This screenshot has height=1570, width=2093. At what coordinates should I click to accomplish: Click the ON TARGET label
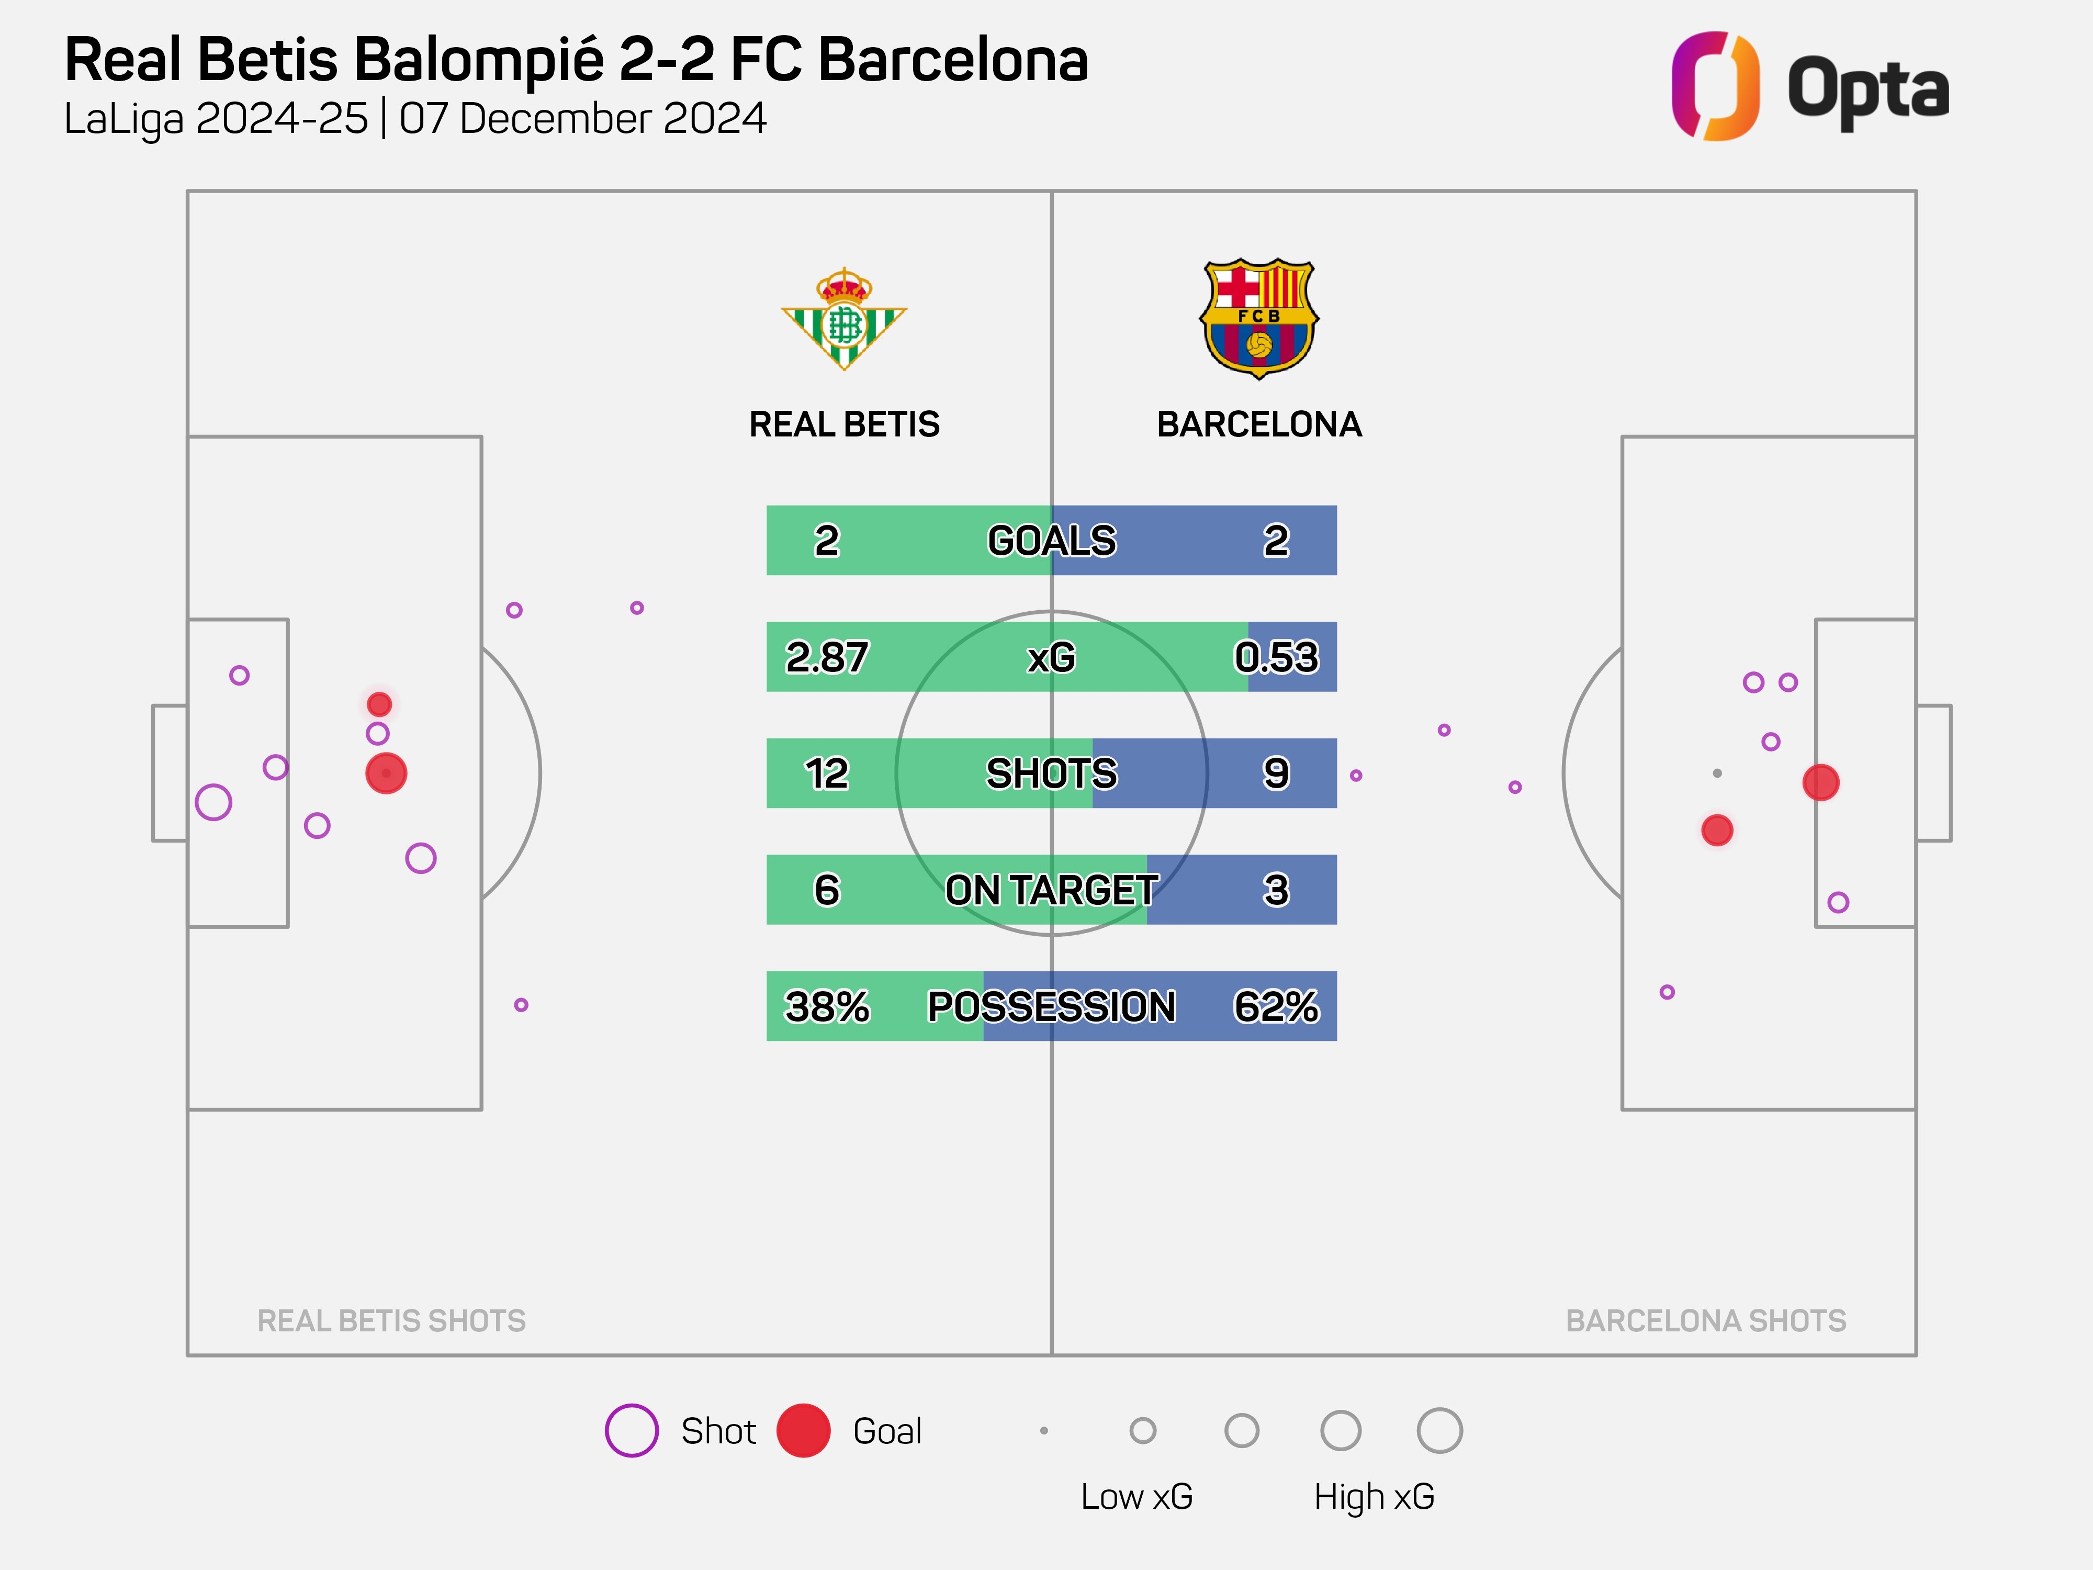(1051, 890)
